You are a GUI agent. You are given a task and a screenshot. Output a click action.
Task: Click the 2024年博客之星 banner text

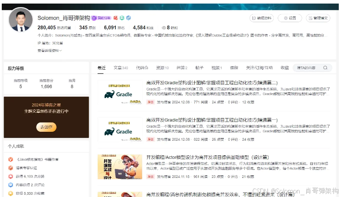[x=46, y=105]
